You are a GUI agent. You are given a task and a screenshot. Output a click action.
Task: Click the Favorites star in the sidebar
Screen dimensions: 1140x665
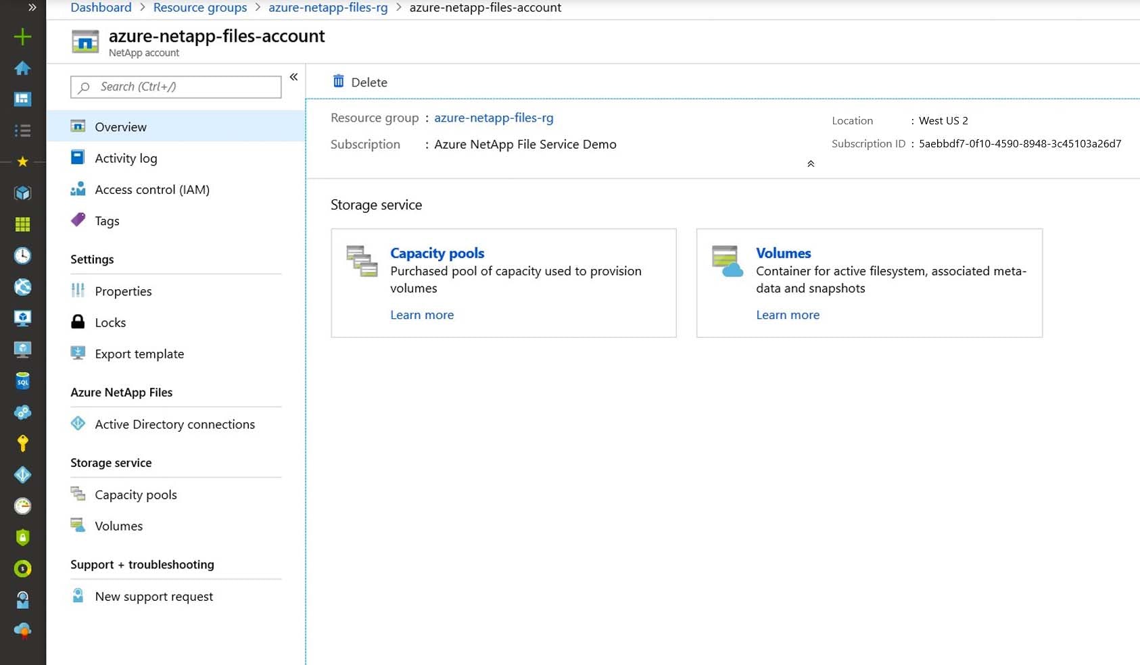tap(22, 161)
